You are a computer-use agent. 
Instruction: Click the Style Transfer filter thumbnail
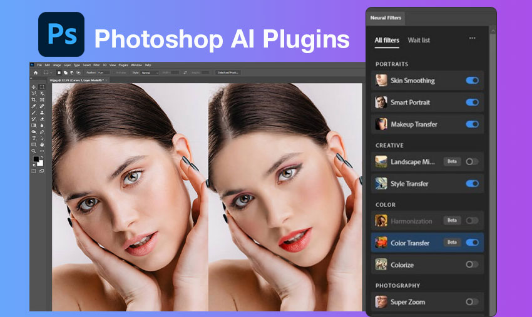click(381, 183)
